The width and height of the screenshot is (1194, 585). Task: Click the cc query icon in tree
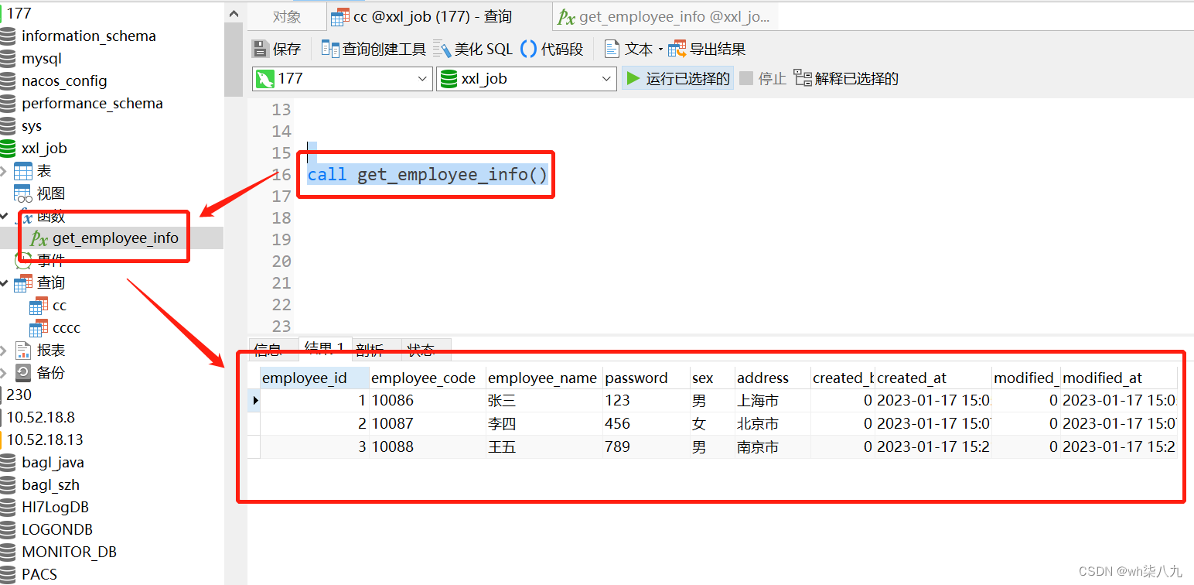[39, 306]
